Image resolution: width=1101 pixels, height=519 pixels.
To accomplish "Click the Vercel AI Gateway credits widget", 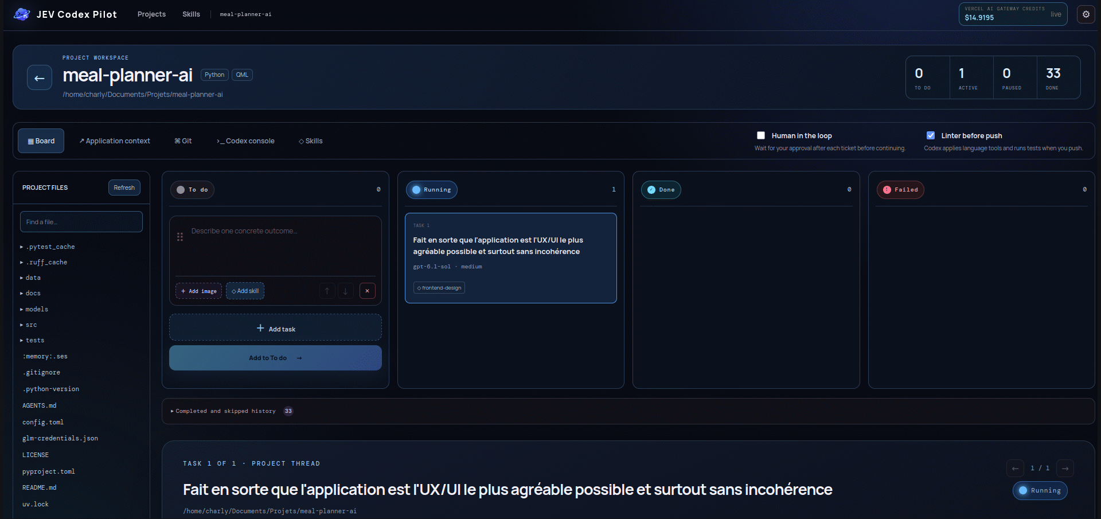I will pos(1013,14).
